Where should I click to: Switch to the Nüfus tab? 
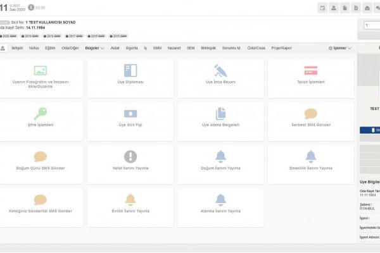click(34, 48)
